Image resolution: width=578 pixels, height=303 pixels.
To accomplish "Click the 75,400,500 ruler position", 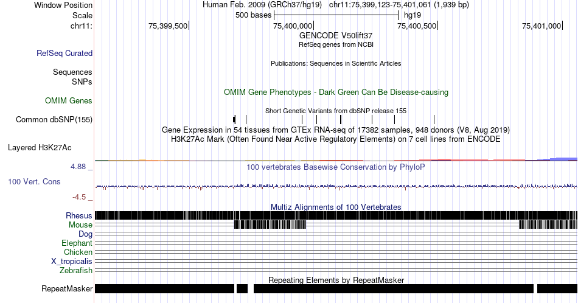I will point(417,26).
